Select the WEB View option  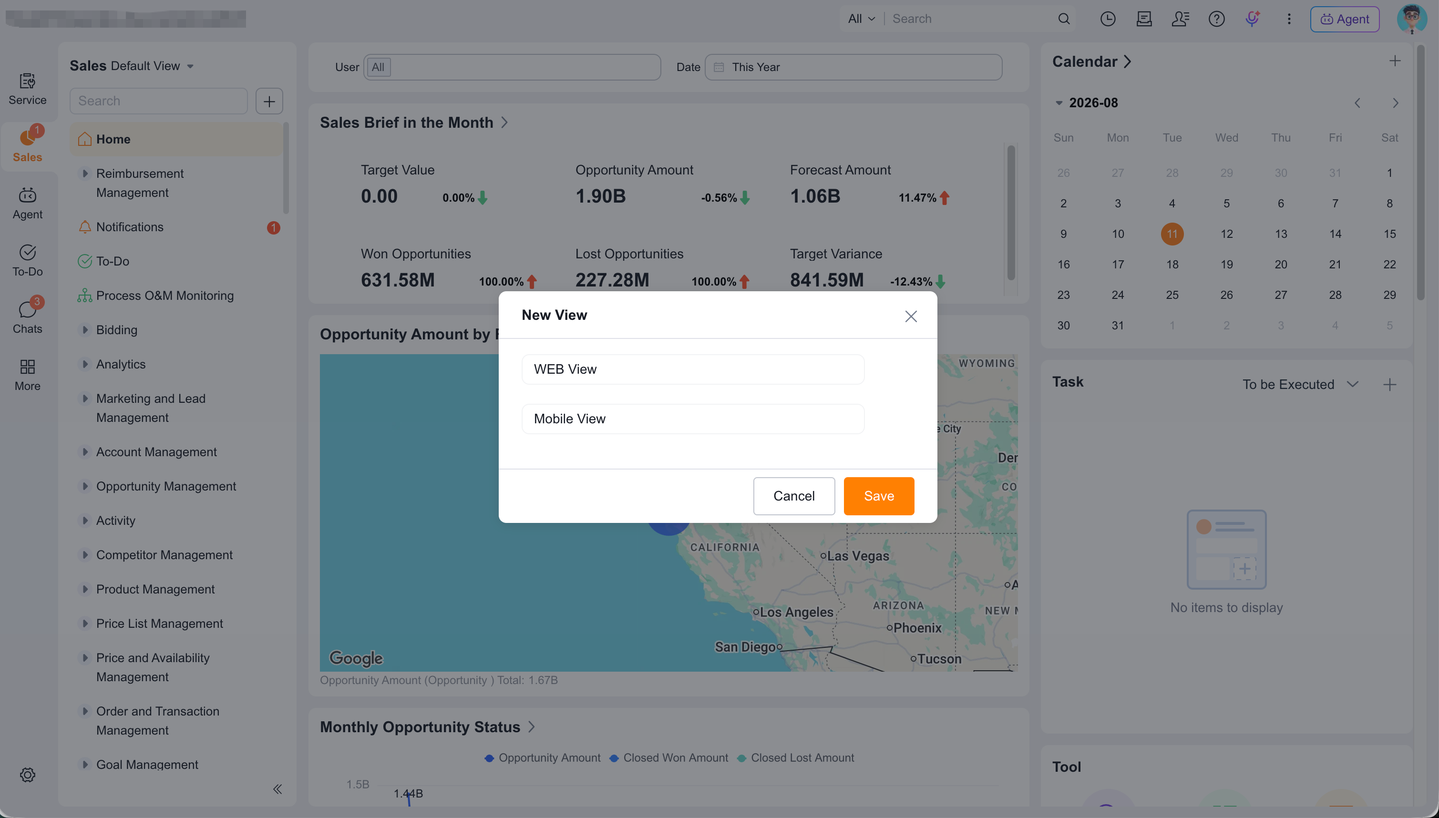(x=693, y=369)
